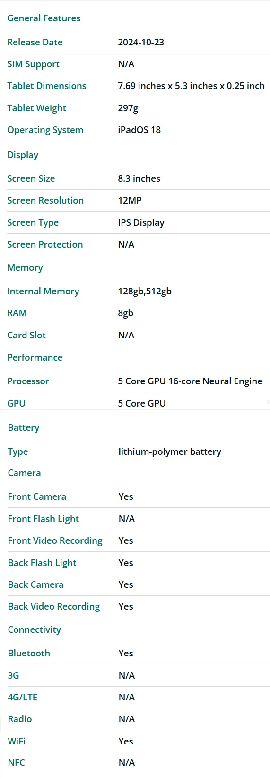The height and width of the screenshot is (779, 270).
Task: Click the General Features section heading
Action: pyautogui.click(x=44, y=18)
